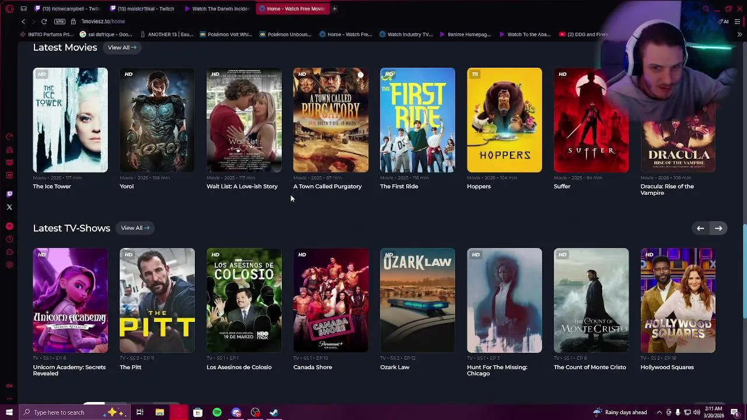Open history clock icon in sidebar
Viewport: 747px width, 420px height.
9,239
